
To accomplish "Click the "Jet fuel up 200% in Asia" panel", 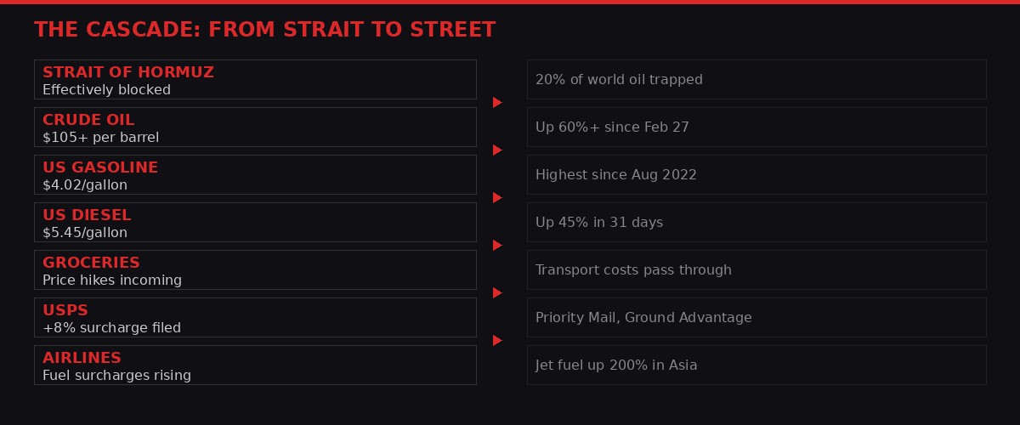I will click(x=756, y=365).
